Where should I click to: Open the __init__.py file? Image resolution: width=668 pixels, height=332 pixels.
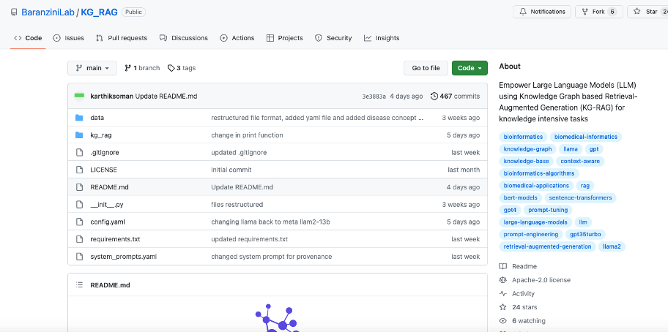click(x=107, y=205)
